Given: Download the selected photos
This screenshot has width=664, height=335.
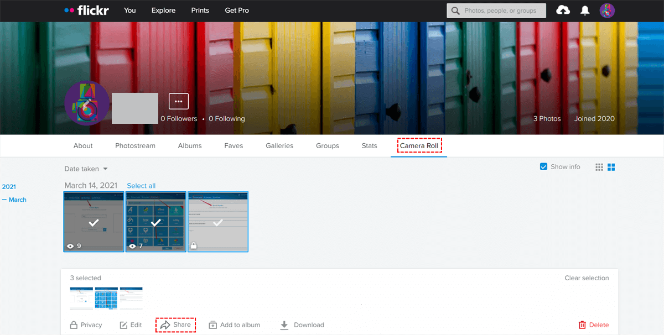Looking at the screenshot, I should pos(302,325).
